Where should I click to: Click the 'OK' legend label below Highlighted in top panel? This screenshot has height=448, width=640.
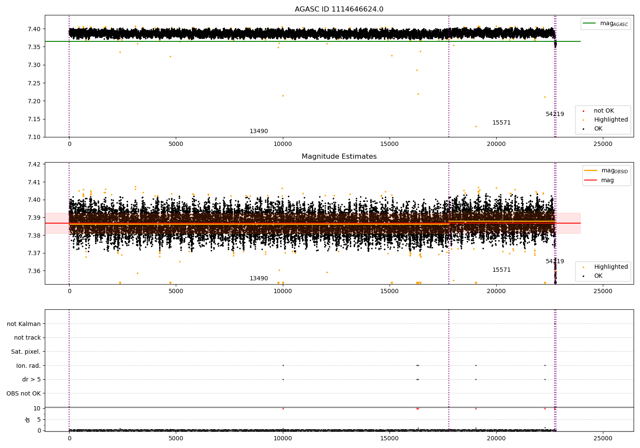click(598, 129)
